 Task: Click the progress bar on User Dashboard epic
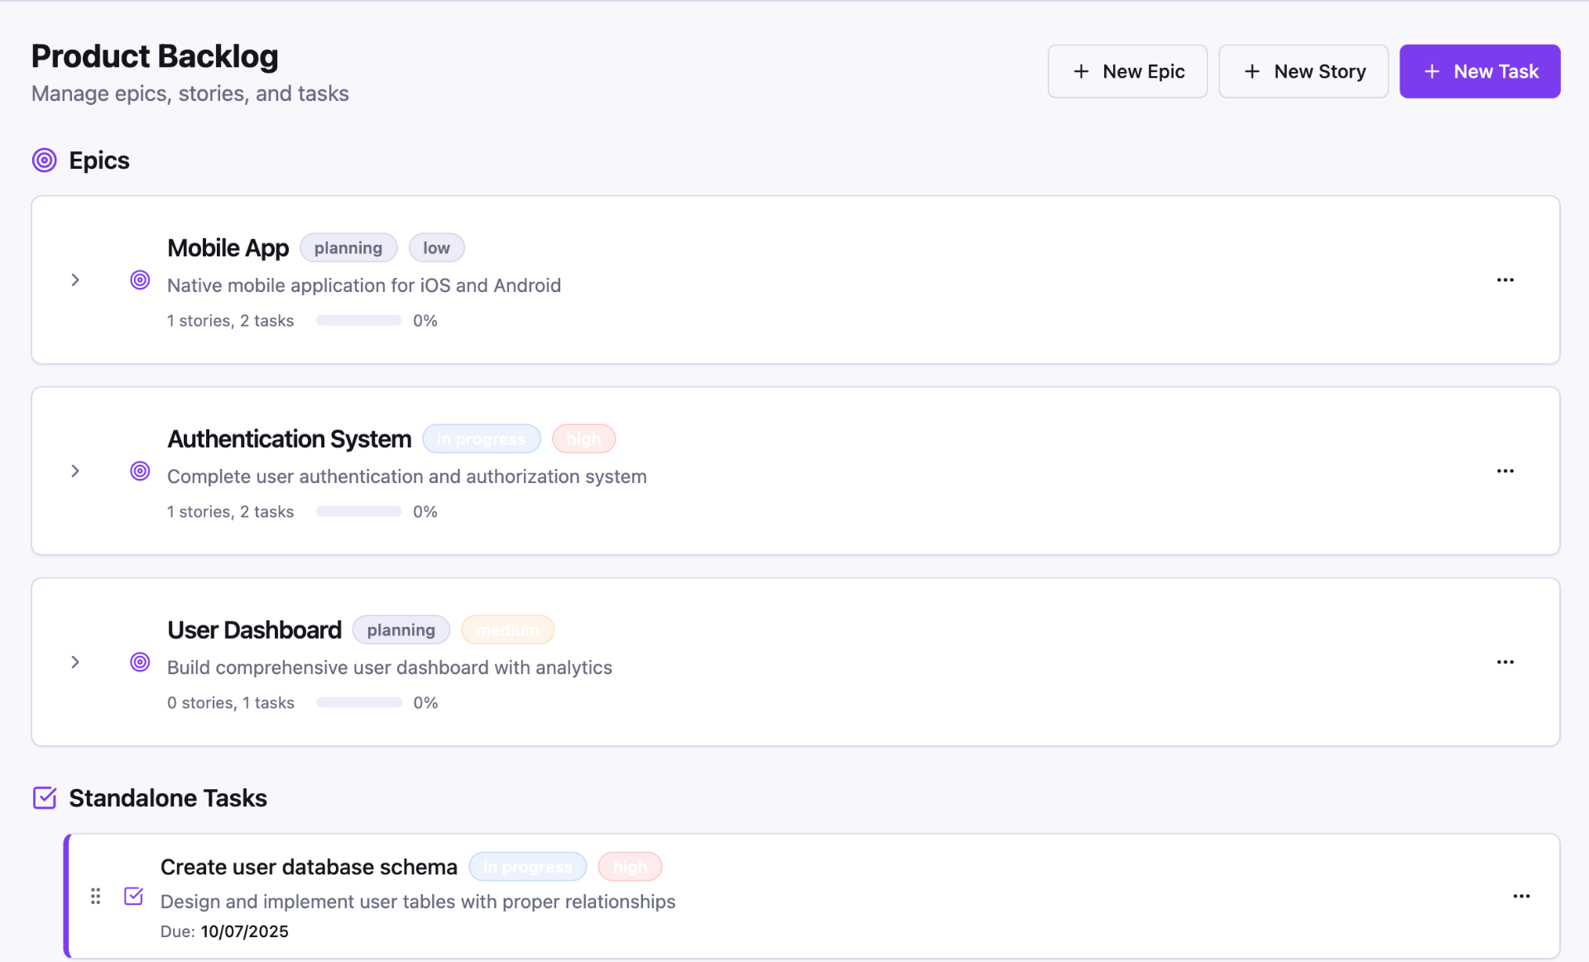point(358,702)
